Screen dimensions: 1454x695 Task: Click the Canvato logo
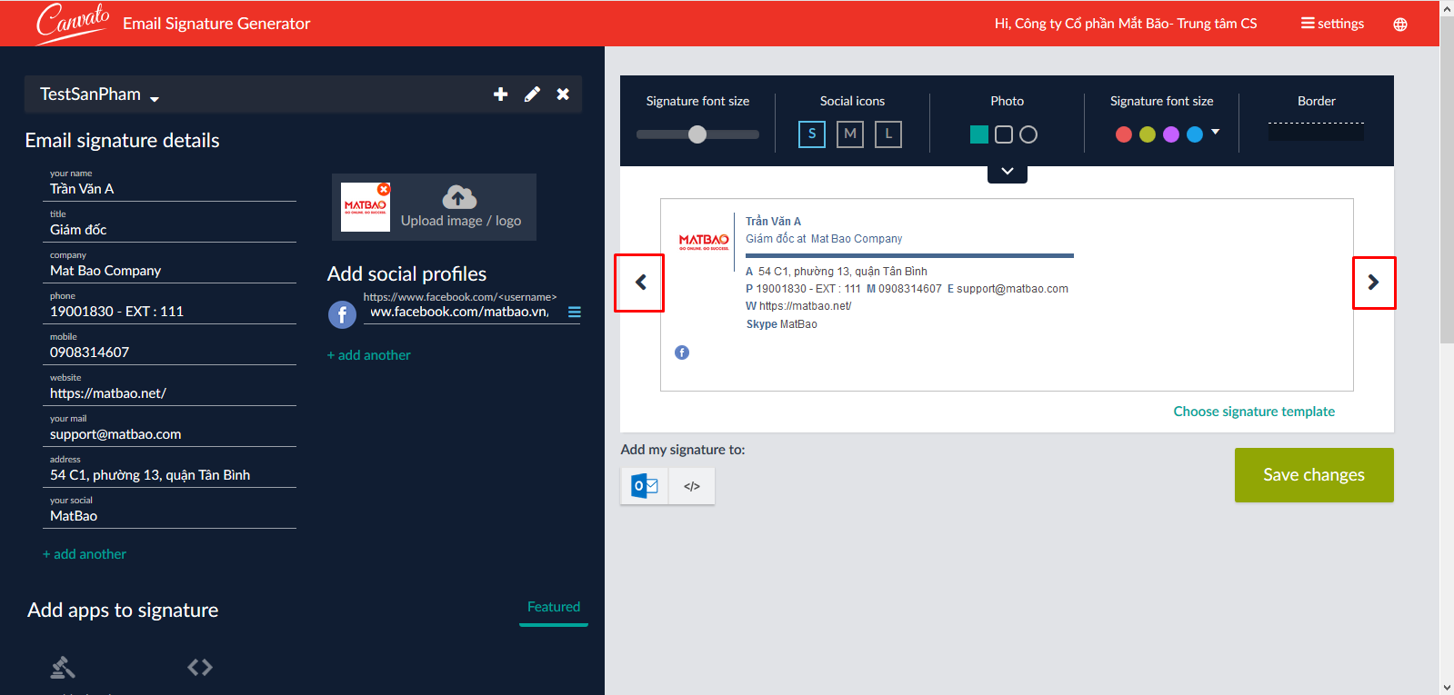click(x=73, y=23)
